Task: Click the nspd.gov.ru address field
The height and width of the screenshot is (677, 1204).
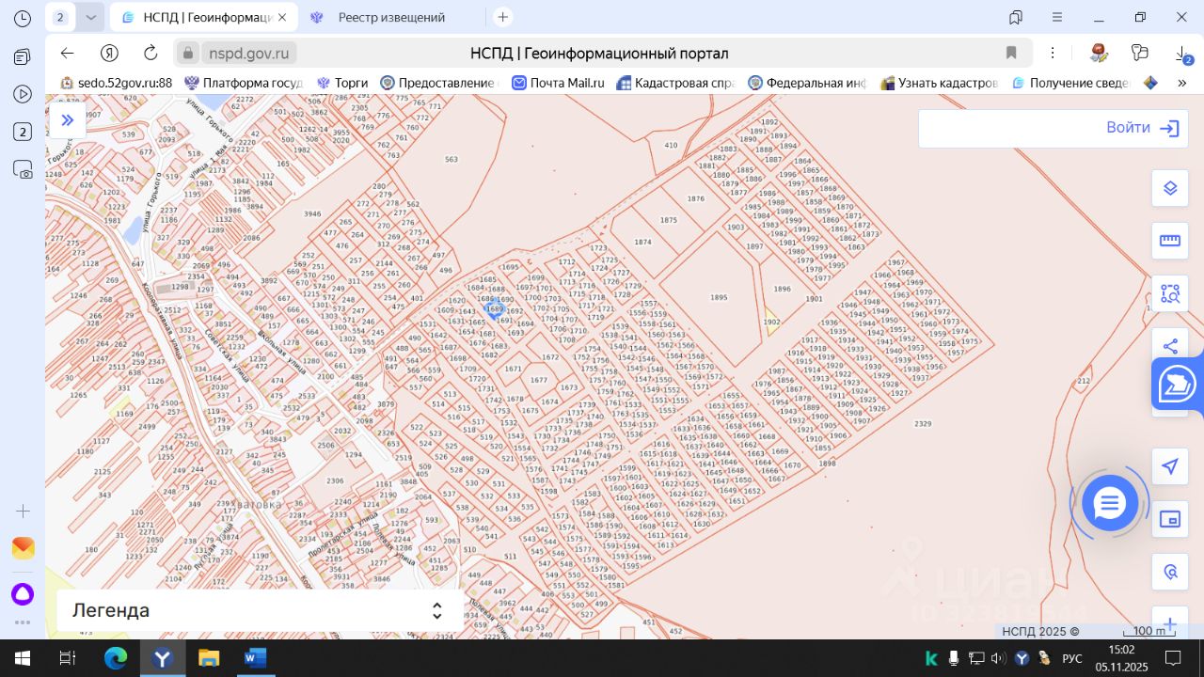Action: pyautogui.click(x=249, y=53)
